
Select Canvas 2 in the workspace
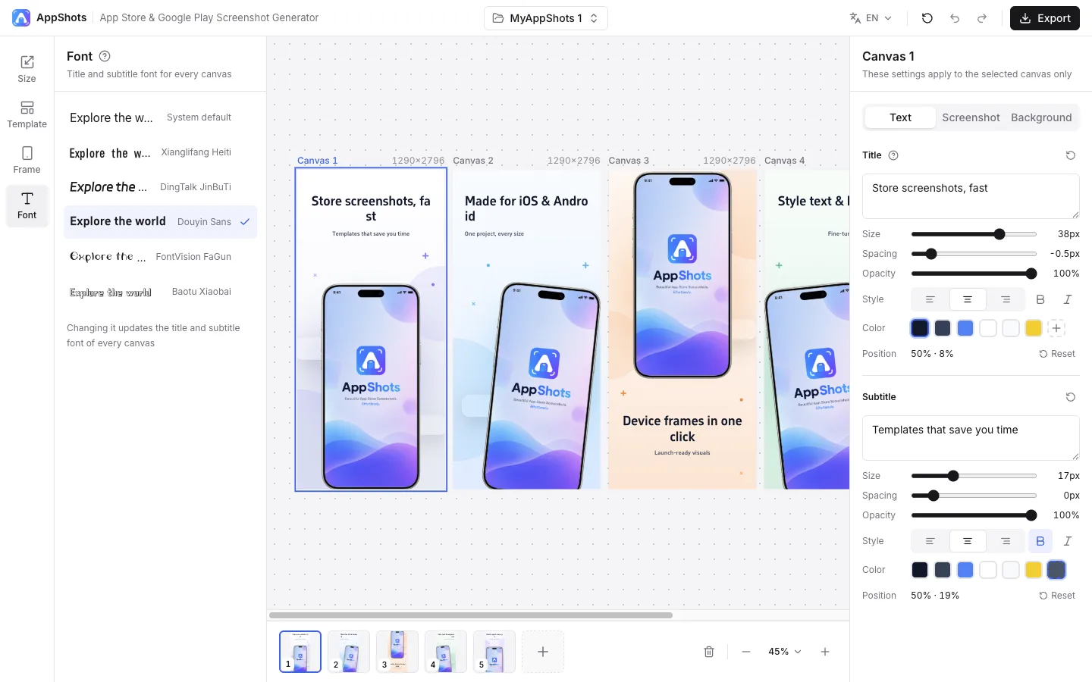click(x=526, y=329)
